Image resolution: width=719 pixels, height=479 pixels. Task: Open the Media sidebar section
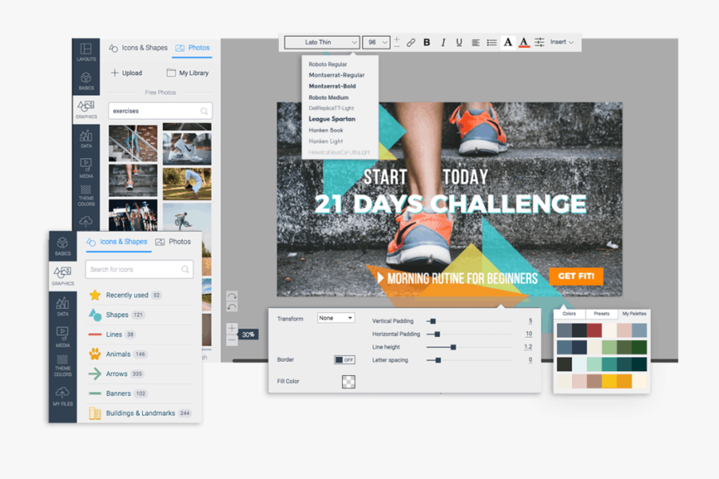point(85,168)
